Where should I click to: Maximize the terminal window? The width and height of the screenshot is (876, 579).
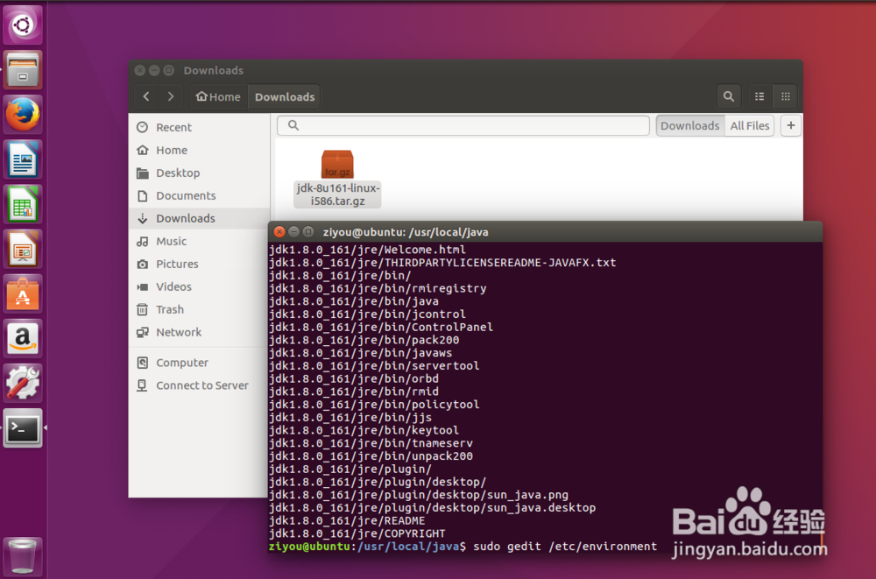coord(308,232)
